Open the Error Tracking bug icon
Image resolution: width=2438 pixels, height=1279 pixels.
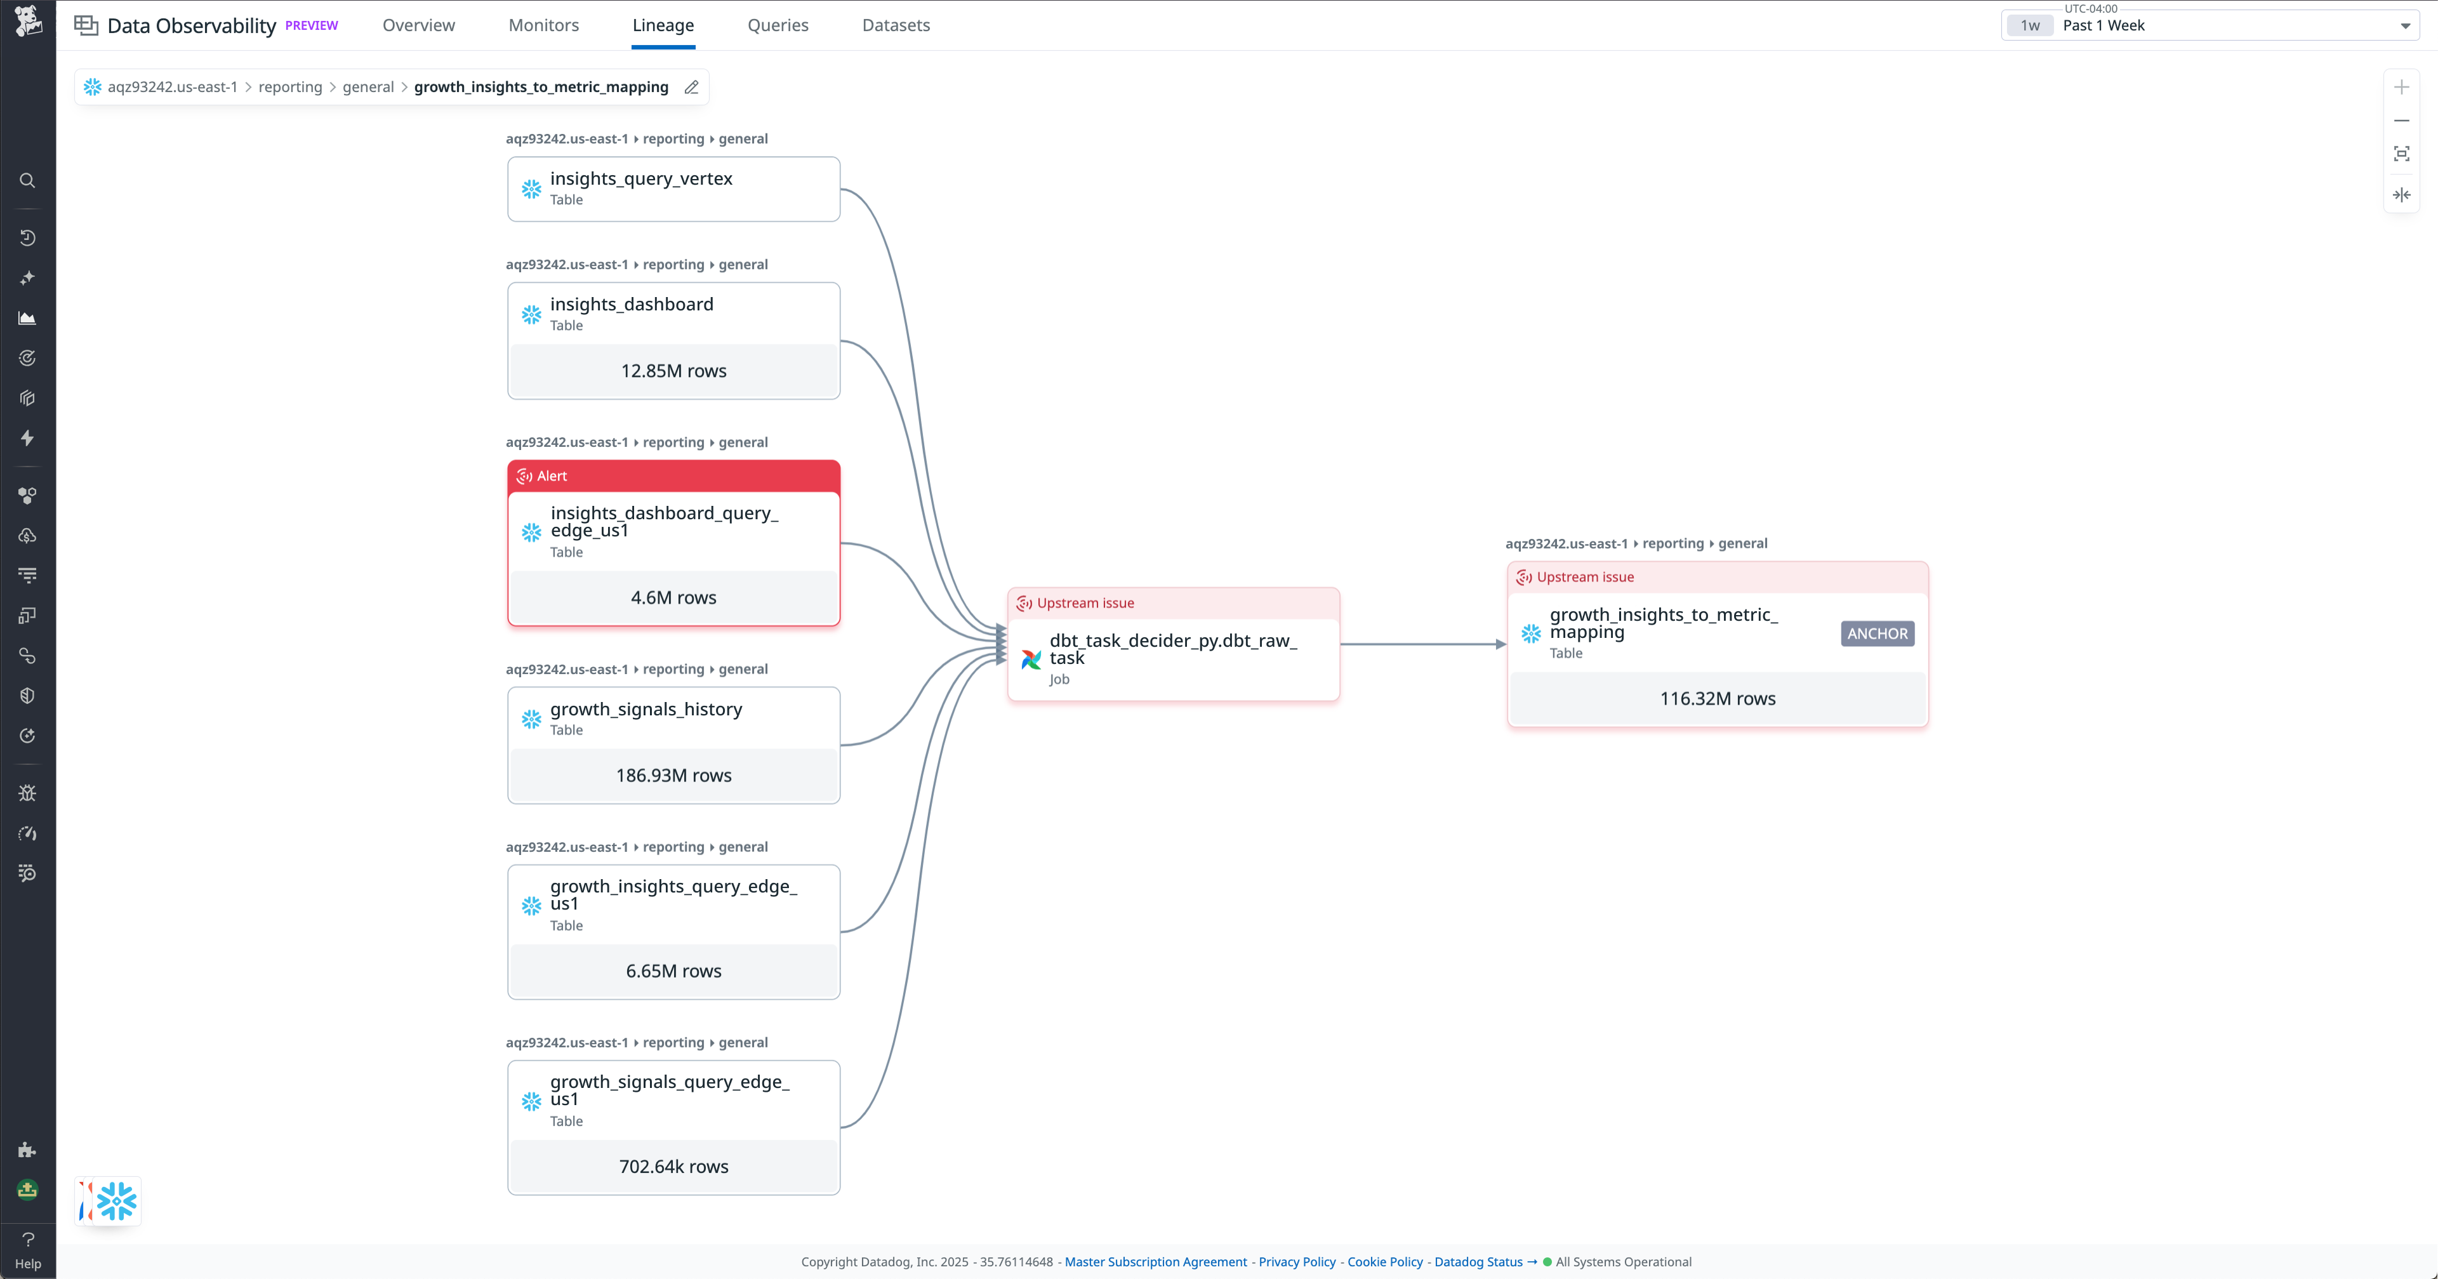click(27, 793)
